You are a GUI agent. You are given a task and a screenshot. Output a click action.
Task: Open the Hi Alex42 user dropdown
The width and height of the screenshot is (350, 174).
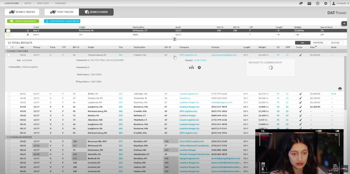click(x=341, y=4)
